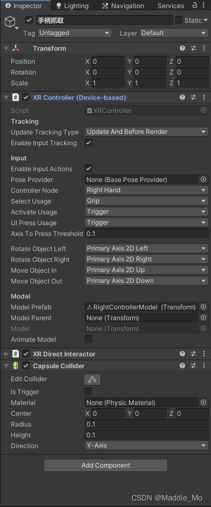Image resolution: width=211 pixels, height=507 pixels.
Task: Open Transform component help reference
Action: coord(182,48)
